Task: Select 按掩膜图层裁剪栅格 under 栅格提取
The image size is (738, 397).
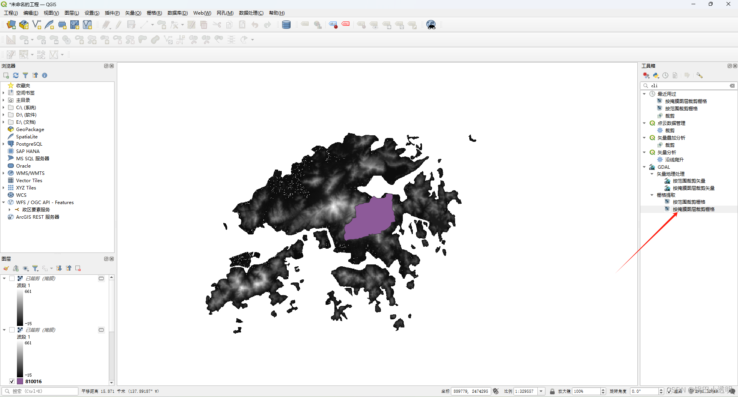Action: coord(693,209)
